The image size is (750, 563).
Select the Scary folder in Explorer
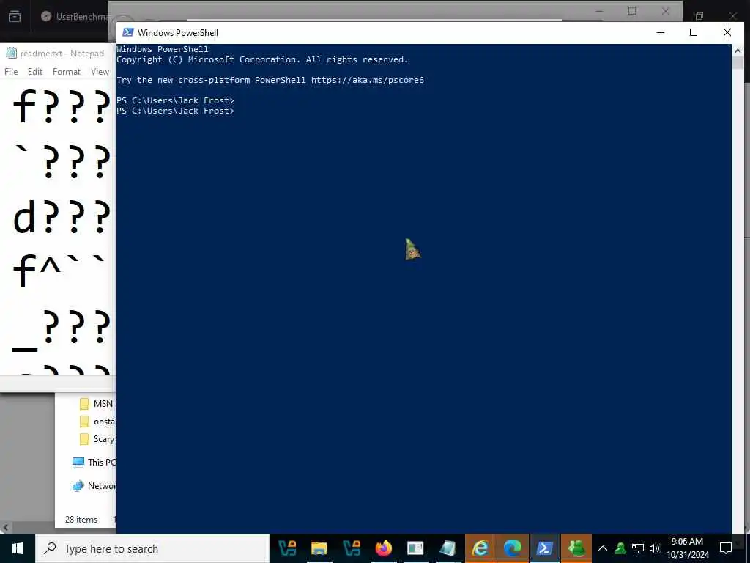pyautogui.click(x=97, y=439)
